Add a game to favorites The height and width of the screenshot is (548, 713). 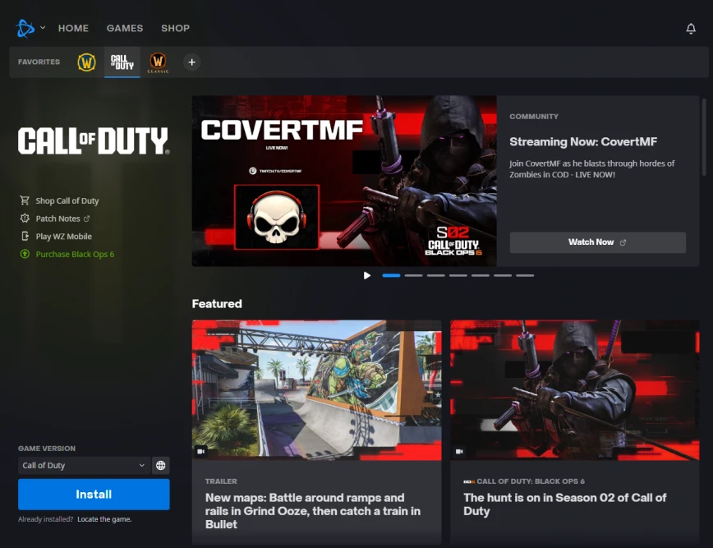[x=192, y=62]
